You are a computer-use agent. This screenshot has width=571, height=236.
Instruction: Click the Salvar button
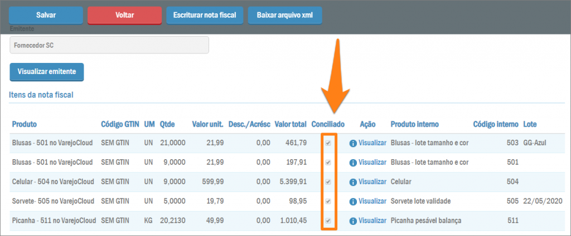46,16
